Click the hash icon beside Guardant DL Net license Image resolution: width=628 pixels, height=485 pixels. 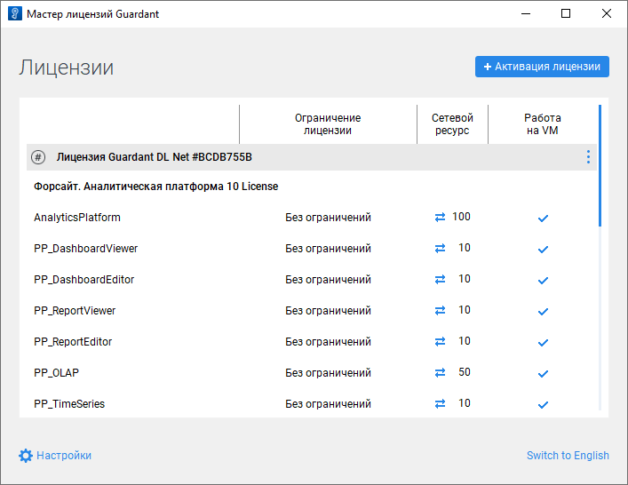38,157
